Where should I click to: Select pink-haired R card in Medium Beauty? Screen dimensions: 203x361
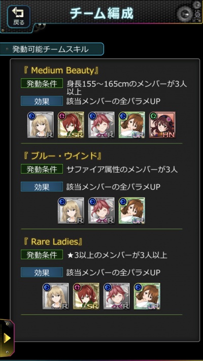tap(101, 125)
